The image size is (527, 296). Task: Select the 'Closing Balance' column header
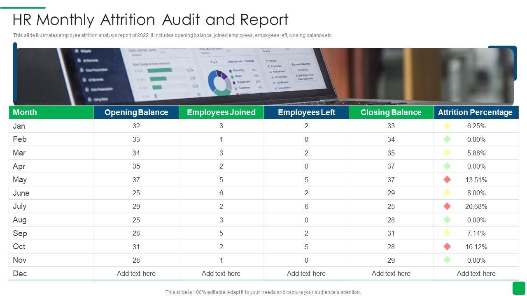[391, 112]
